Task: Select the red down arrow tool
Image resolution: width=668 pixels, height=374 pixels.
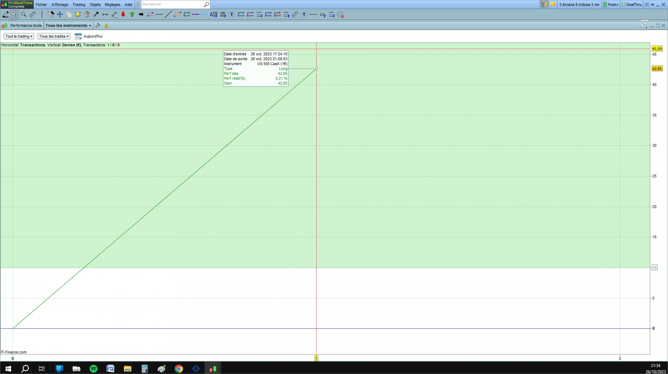Action: click(x=123, y=14)
